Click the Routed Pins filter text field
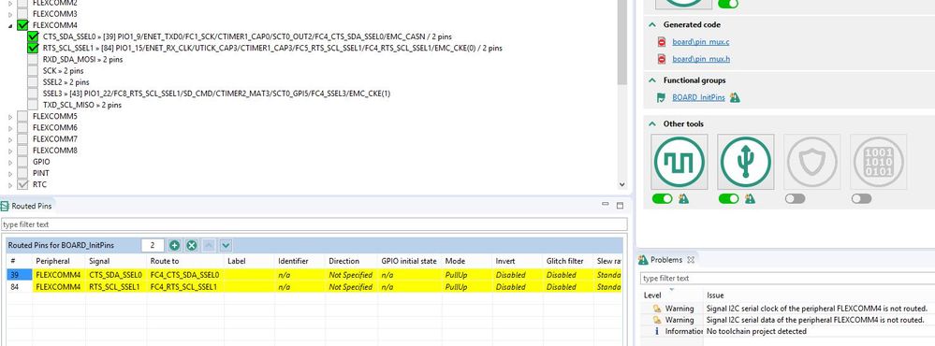935x346 pixels. point(314,224)
